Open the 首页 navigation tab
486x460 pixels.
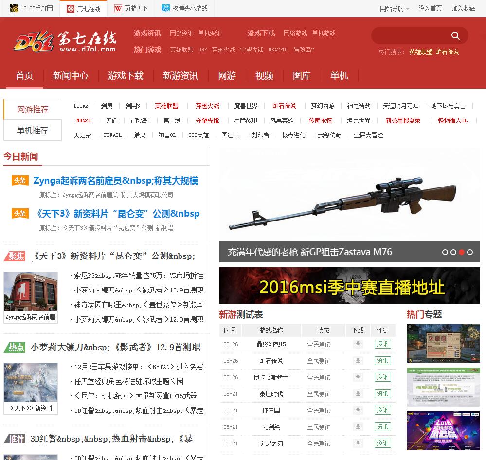(24, 75)
